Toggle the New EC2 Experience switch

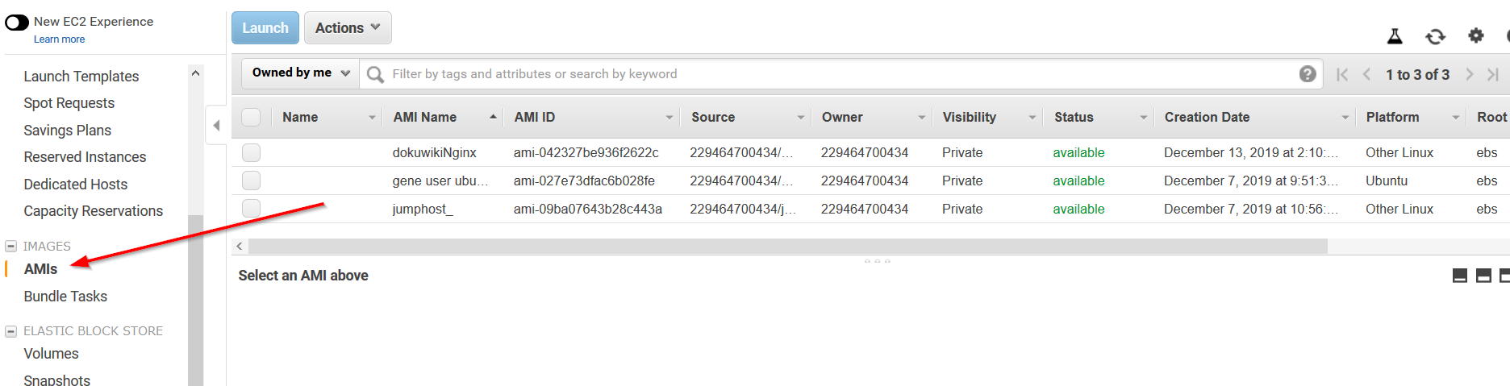[x=17, y=23]
